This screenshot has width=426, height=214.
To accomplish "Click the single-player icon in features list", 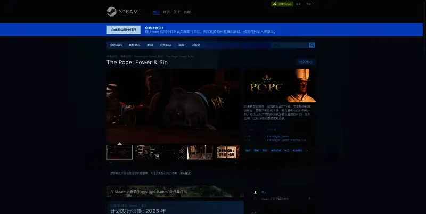I will 256,192.
